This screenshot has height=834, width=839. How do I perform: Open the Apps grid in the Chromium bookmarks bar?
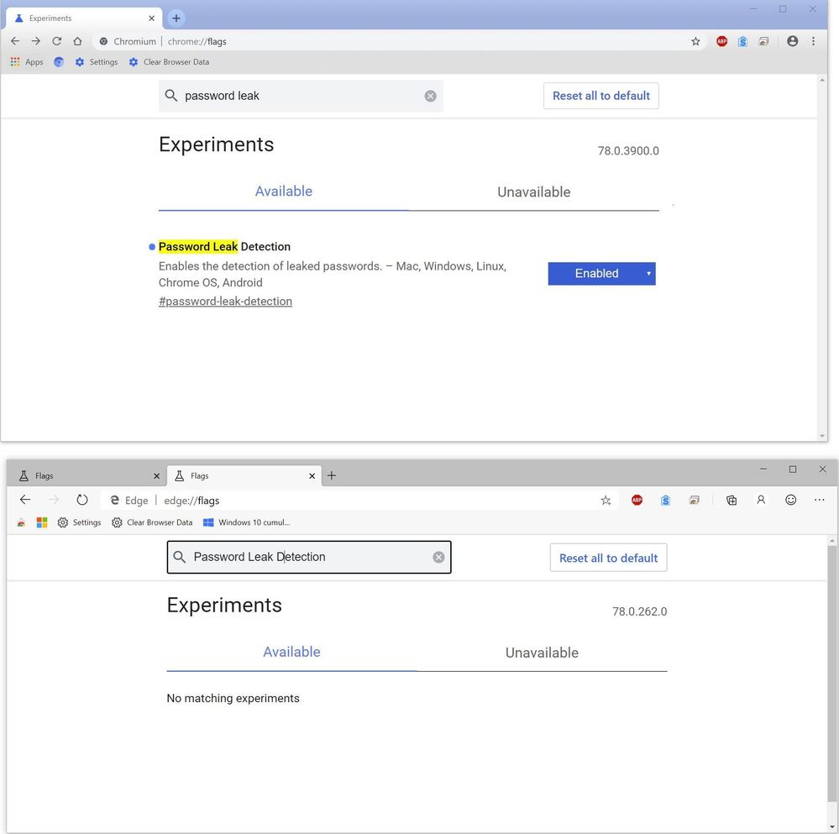[27, 62]
